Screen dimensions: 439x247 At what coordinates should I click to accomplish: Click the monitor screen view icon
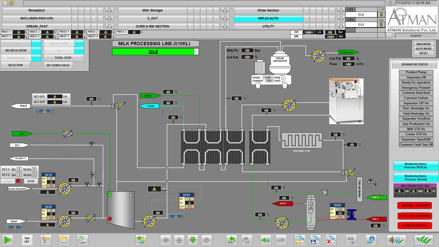350,240
